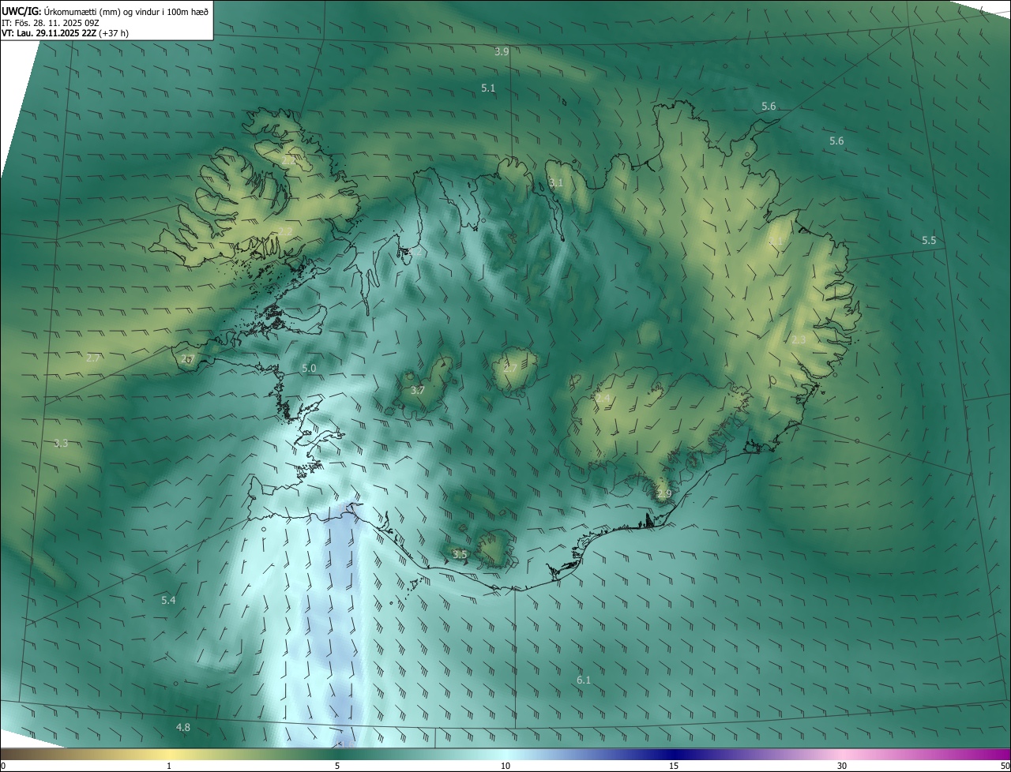Click the 4.8 value label on the map

tap(183, 727)
